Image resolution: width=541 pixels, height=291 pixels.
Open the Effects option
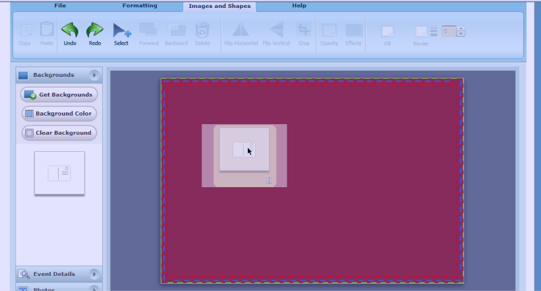[x=353, y=34]
